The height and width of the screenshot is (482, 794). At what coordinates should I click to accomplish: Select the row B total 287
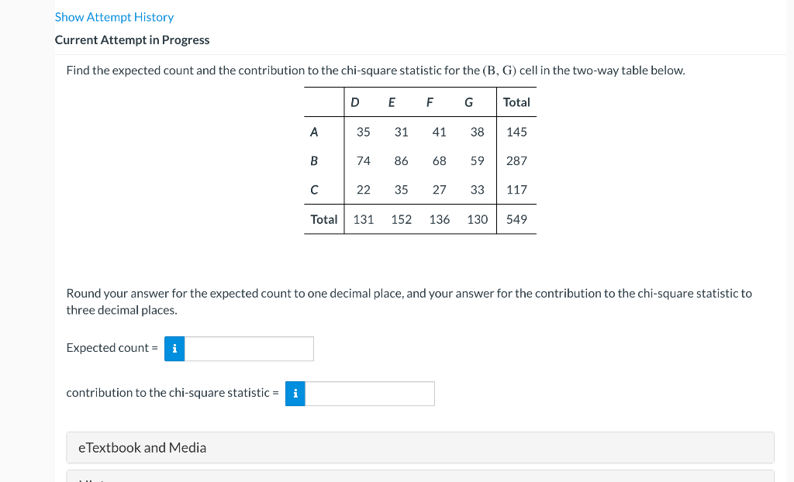point(516,160)
